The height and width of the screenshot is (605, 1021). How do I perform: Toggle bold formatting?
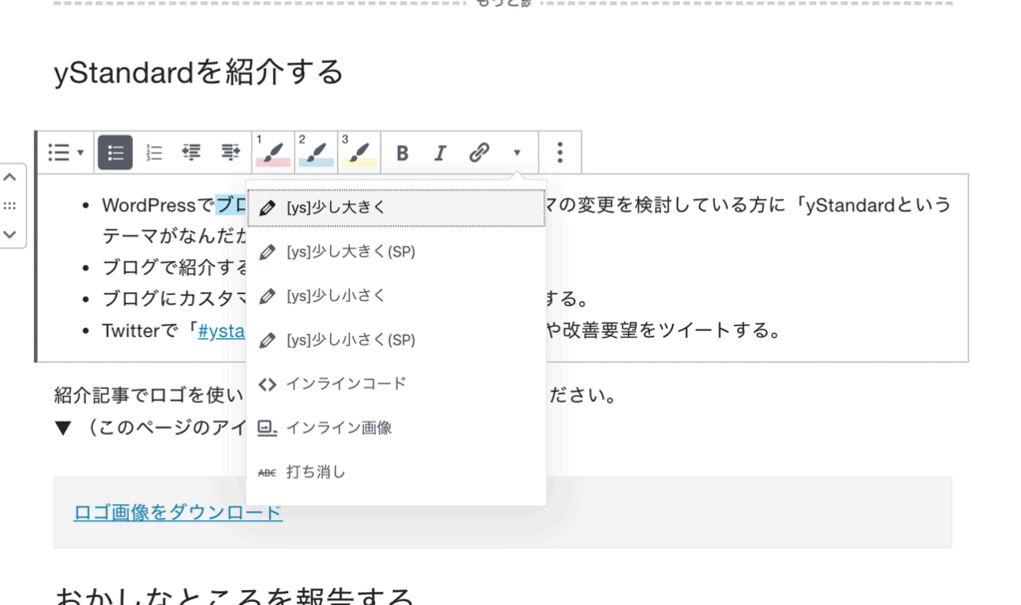point(403,152)
